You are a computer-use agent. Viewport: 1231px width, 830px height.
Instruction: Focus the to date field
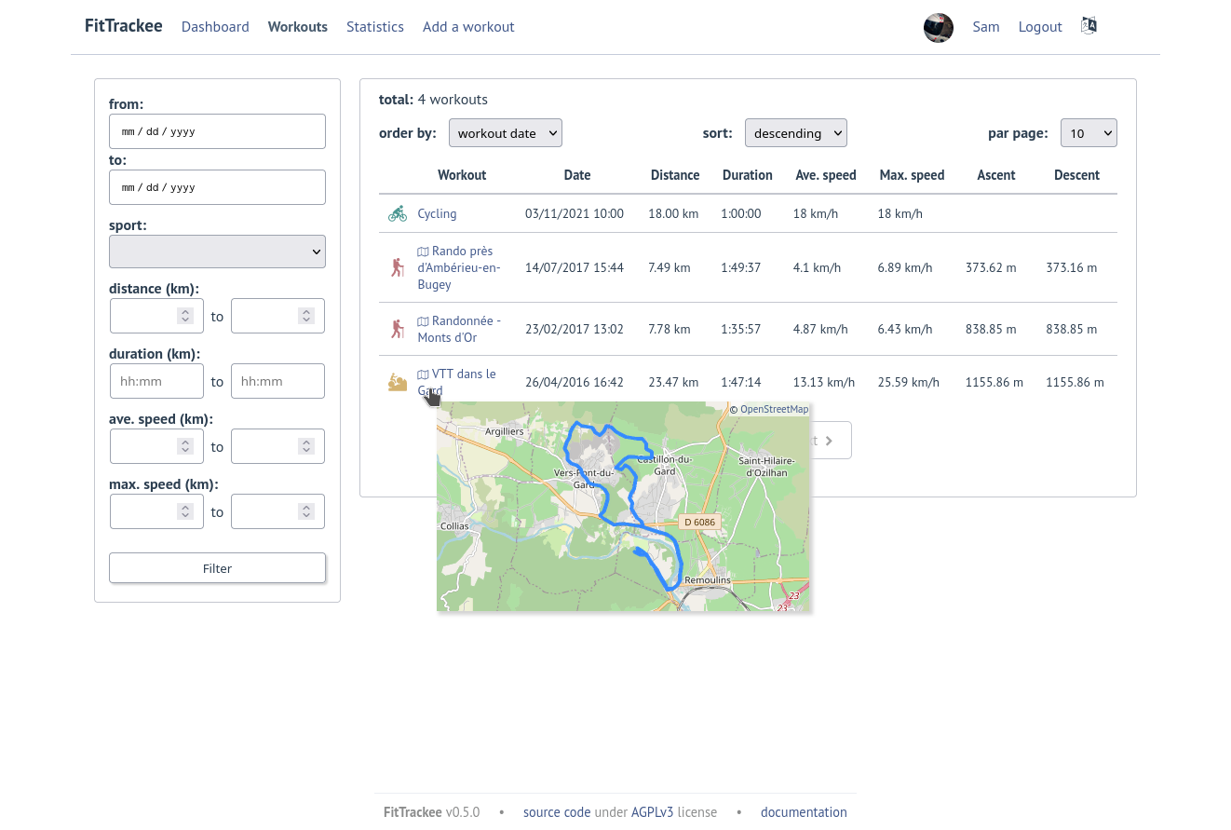coord(217,187)
